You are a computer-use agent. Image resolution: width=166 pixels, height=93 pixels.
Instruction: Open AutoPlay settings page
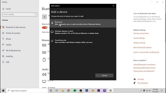point(9,56)
